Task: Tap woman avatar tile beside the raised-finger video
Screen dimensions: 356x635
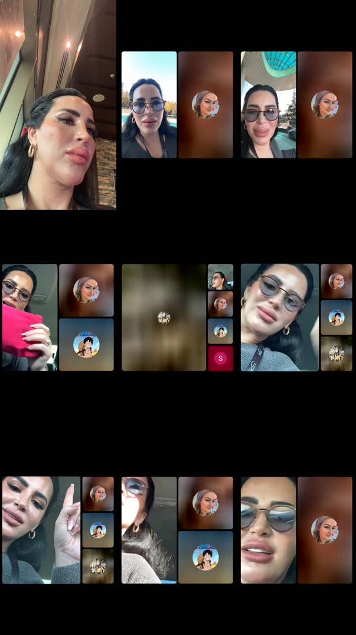Action: coord(98,494)
